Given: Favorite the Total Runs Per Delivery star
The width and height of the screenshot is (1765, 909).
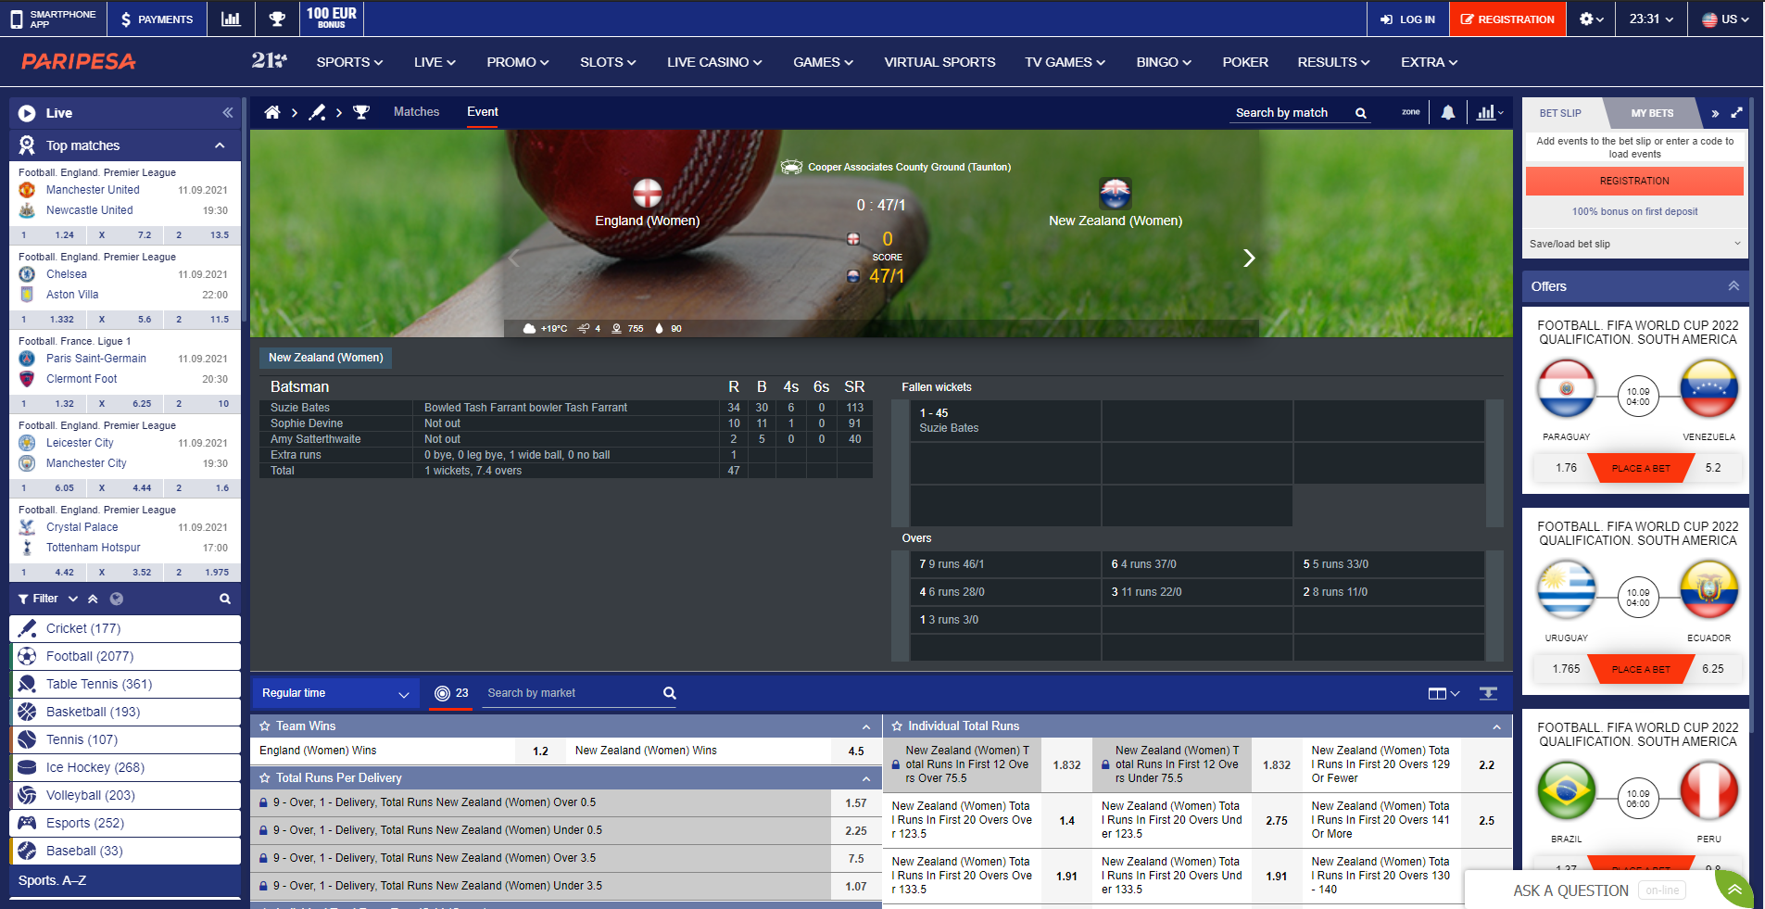Looking at the screenshot, I should [x=264, y=778].
